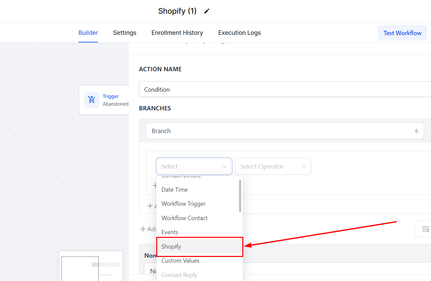Select the Trigger Abandoned node card
The width and height of the screenshot is (431, 281).
click(104, 100)
